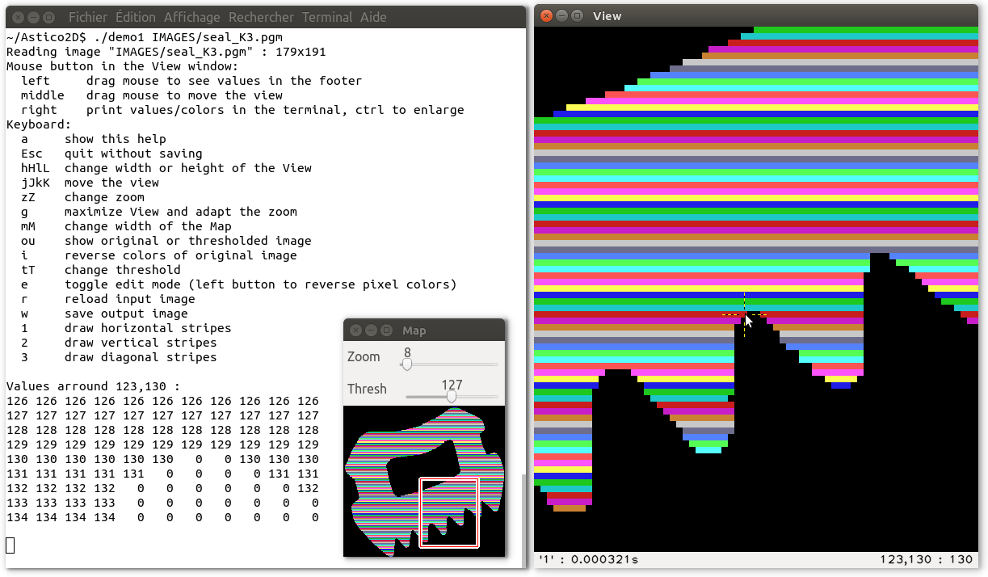The width and height of the screenshot is (988, 577).
Task: Open the Affichage menu
Action: (x=192, y=17)
